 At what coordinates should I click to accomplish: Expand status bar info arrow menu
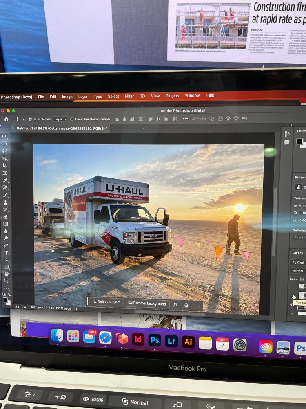[76, 309]
